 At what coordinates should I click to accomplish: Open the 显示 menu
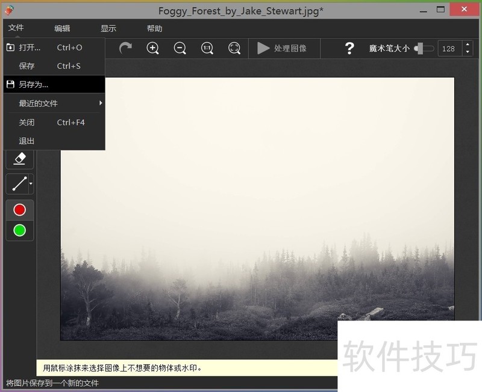108,27
